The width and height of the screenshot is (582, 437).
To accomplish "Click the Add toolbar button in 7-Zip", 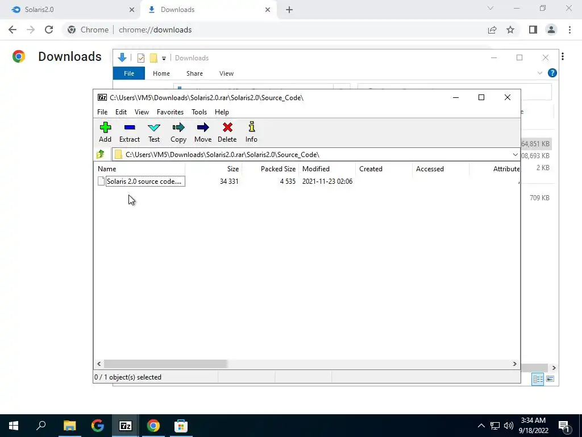I will point(105,132).
